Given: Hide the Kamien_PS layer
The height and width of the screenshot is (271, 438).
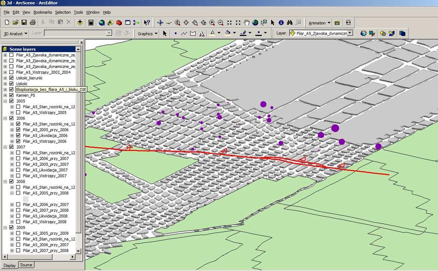Looking at the screenshot, I should [12, 95].
